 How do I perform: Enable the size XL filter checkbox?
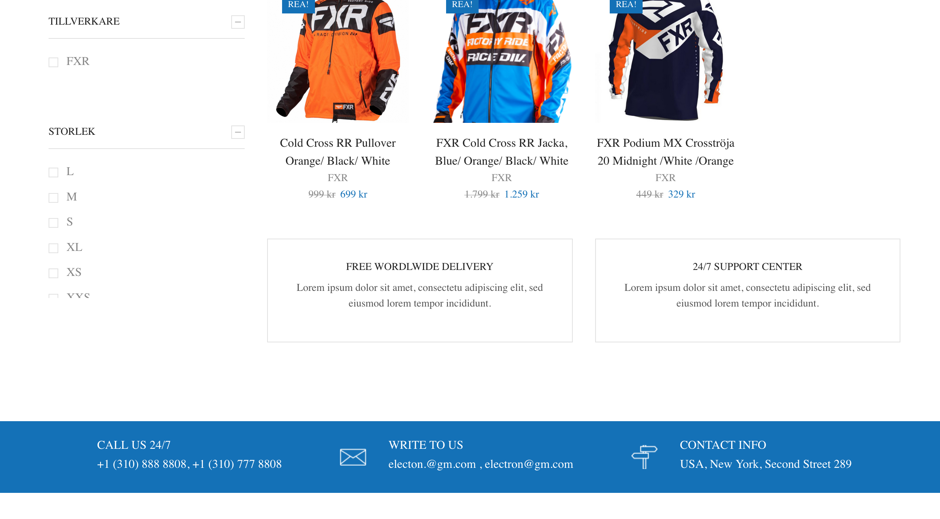[53, 248]
